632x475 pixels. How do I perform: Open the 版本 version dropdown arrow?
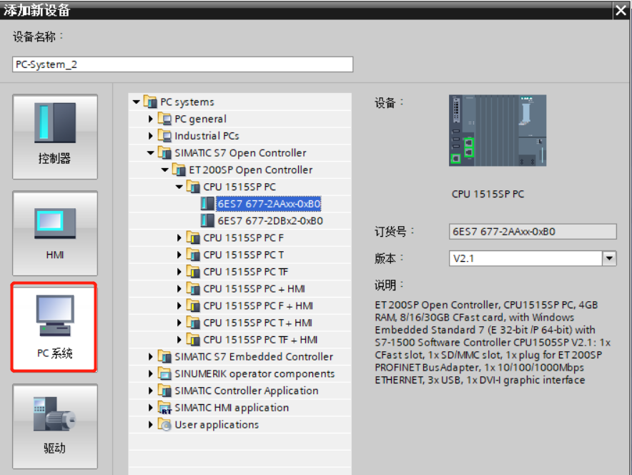pos(609,258)
